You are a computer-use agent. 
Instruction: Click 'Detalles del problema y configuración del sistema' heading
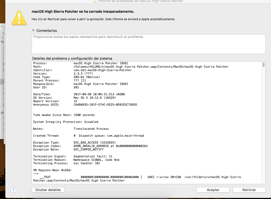[72, 59]
